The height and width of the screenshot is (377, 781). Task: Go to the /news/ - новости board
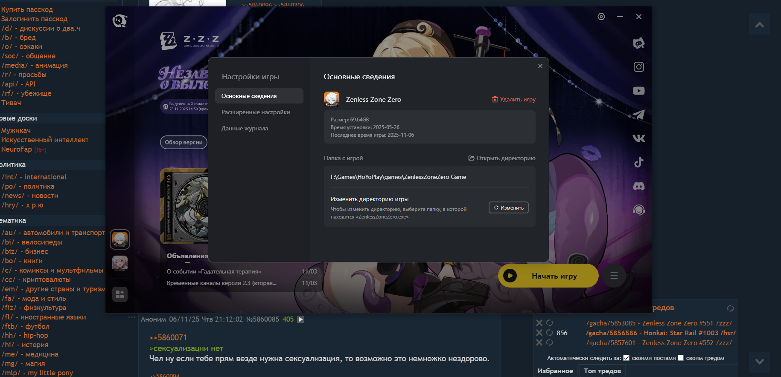pos(30,196)
